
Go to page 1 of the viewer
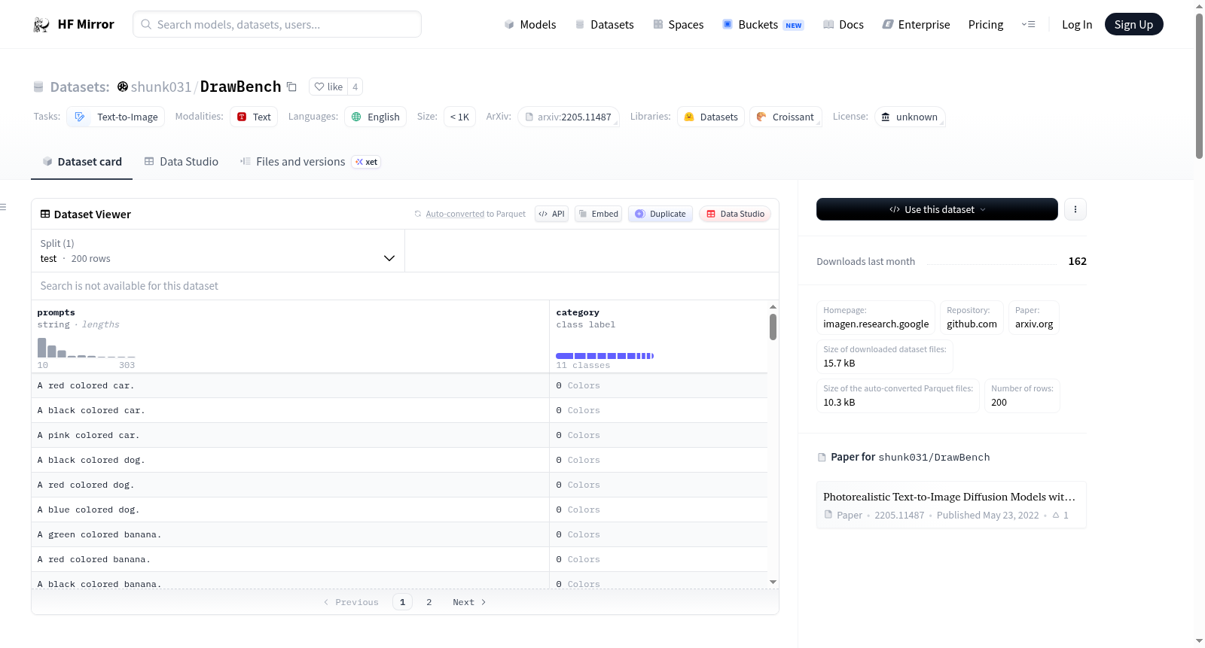402,602
